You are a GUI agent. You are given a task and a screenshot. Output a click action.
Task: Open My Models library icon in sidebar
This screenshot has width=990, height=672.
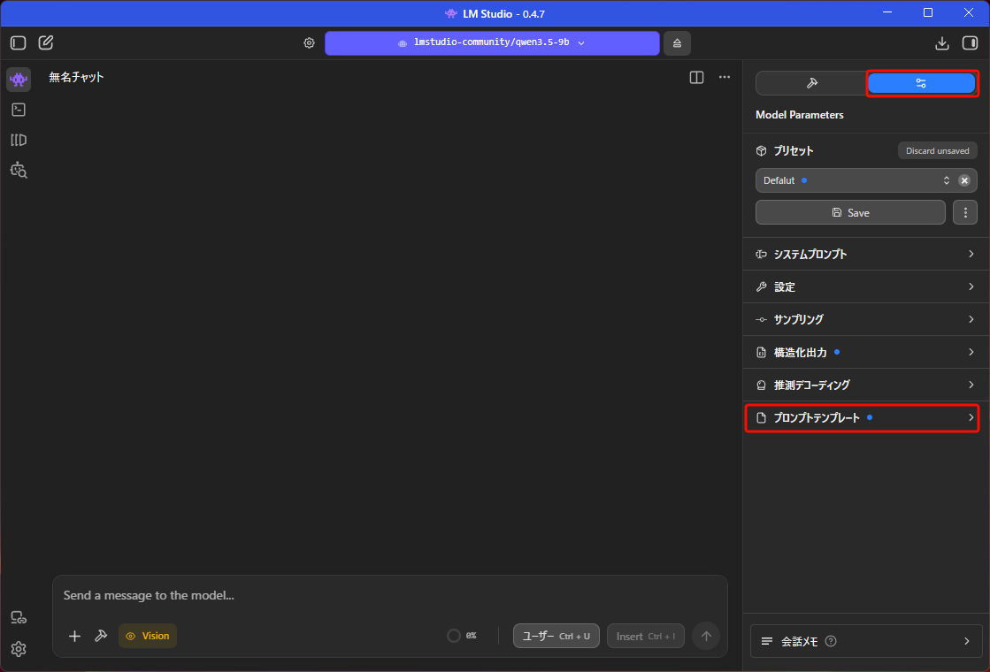19,140
